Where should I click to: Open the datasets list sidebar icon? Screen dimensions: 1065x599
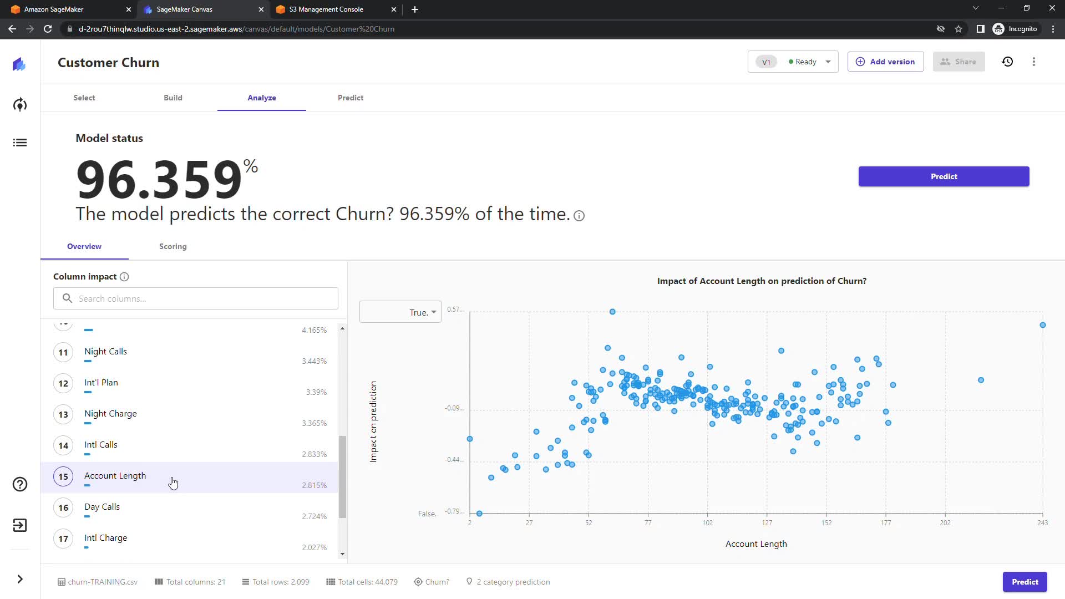point(20,143)
